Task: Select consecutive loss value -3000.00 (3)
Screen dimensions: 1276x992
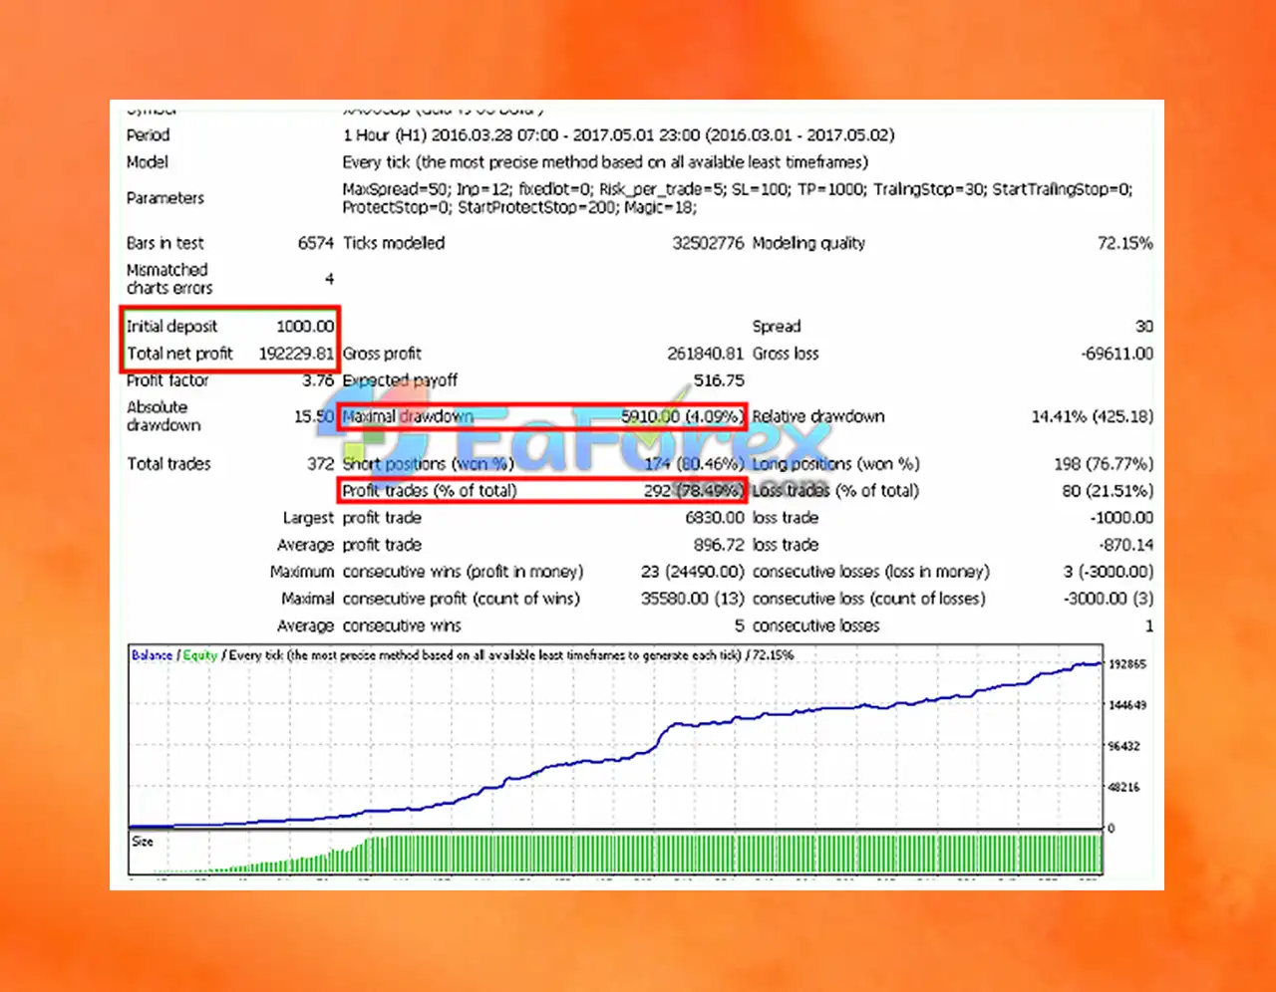Action: (1109, 599)
